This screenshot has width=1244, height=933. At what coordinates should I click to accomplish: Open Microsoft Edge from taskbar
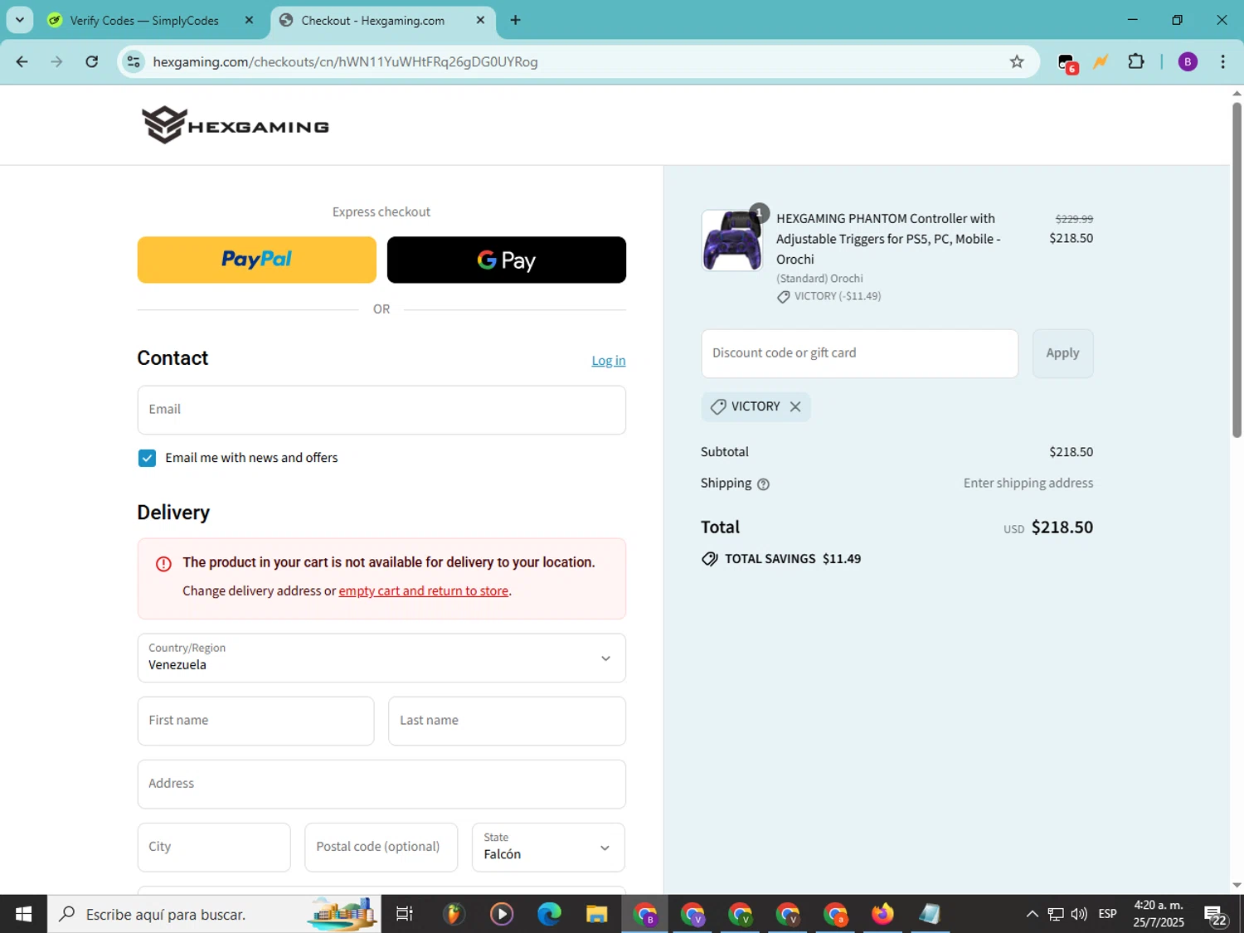pyautogui.click(x=549, y=914)
